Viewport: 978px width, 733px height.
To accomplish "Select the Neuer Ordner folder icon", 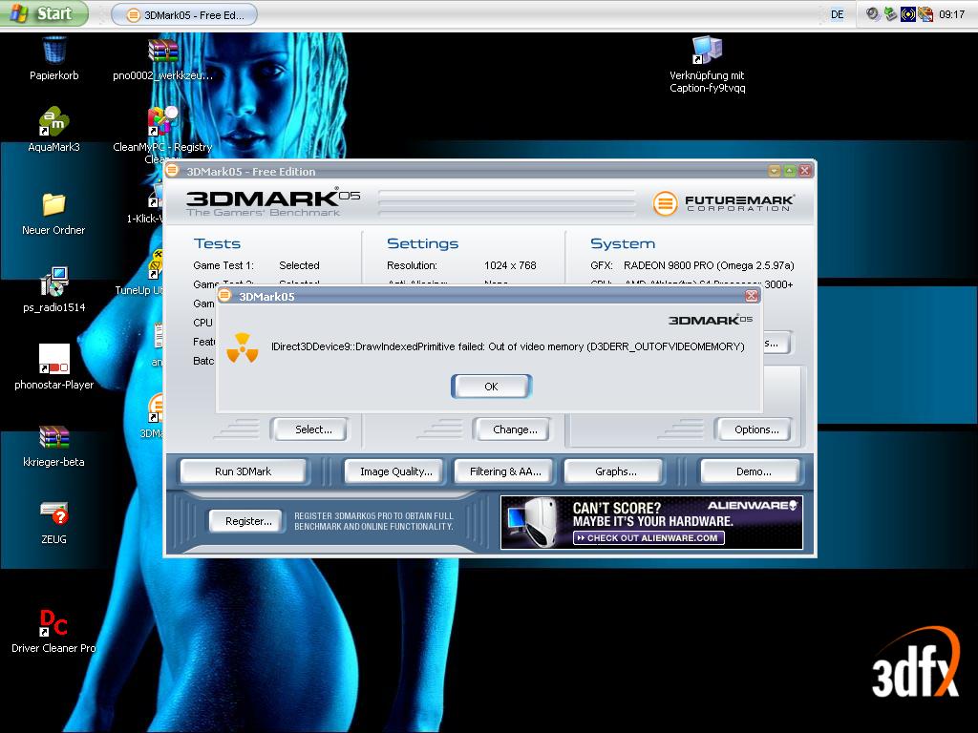I will 54,204.
